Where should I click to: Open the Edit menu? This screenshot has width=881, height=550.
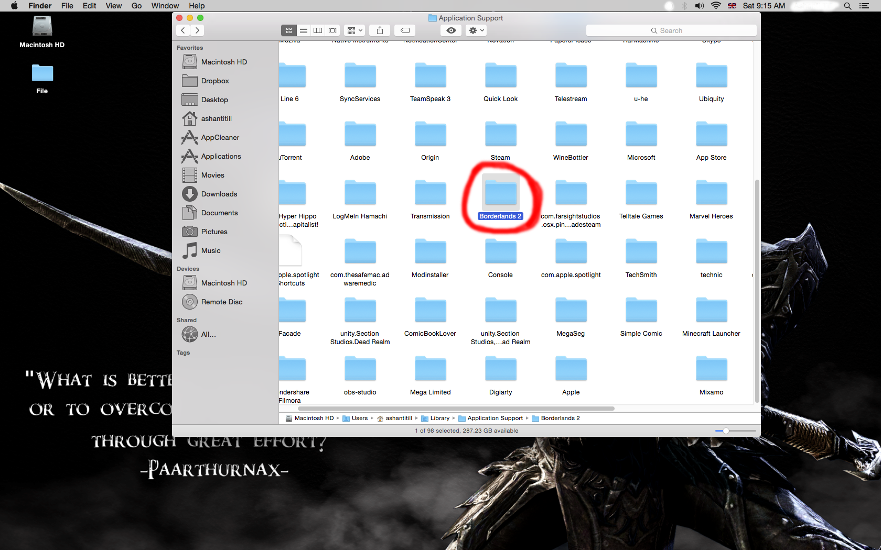(x=90, y=6)
